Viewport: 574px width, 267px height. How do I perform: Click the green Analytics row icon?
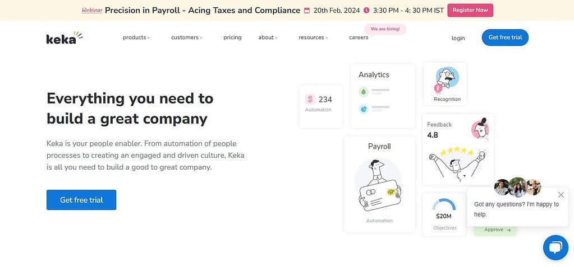click(x=363, y=92)
